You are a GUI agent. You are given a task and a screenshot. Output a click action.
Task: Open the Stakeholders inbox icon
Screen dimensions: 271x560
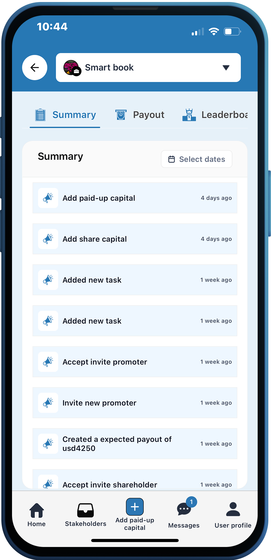tap(85, 511)
